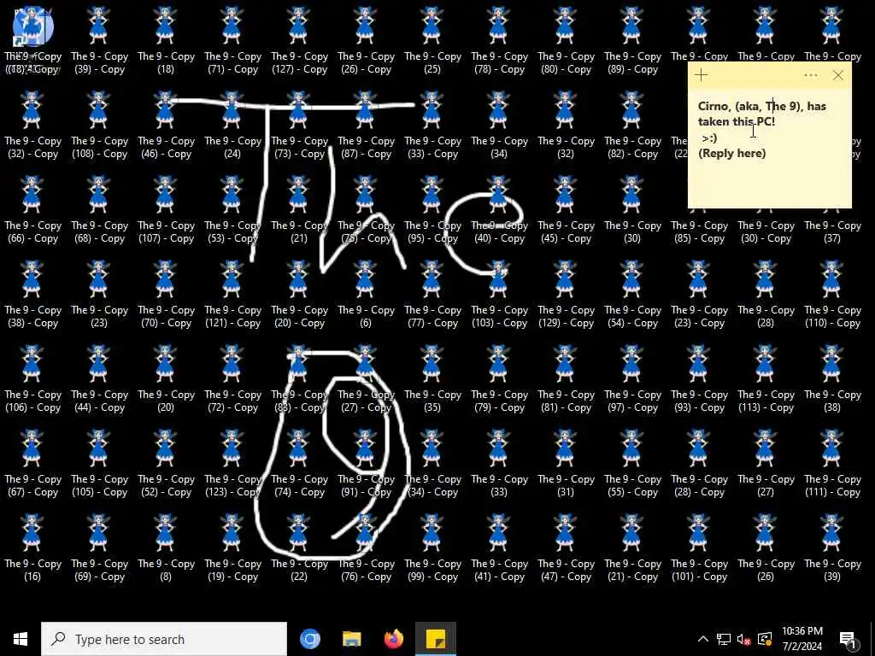Screen dimensions: 875x656
Task: Click the muted volume tray icon
Action: [743, 639]
